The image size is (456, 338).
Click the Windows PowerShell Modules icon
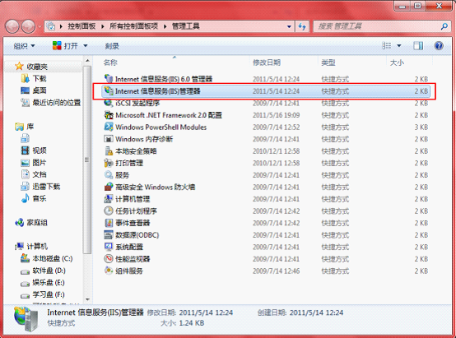pos(109,127)
